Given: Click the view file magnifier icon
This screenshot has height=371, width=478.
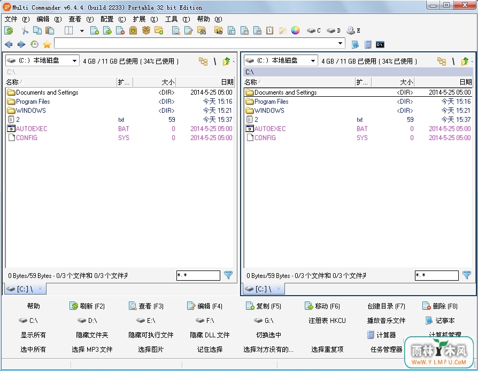Looking at the screenshot, I should [176, 30].
